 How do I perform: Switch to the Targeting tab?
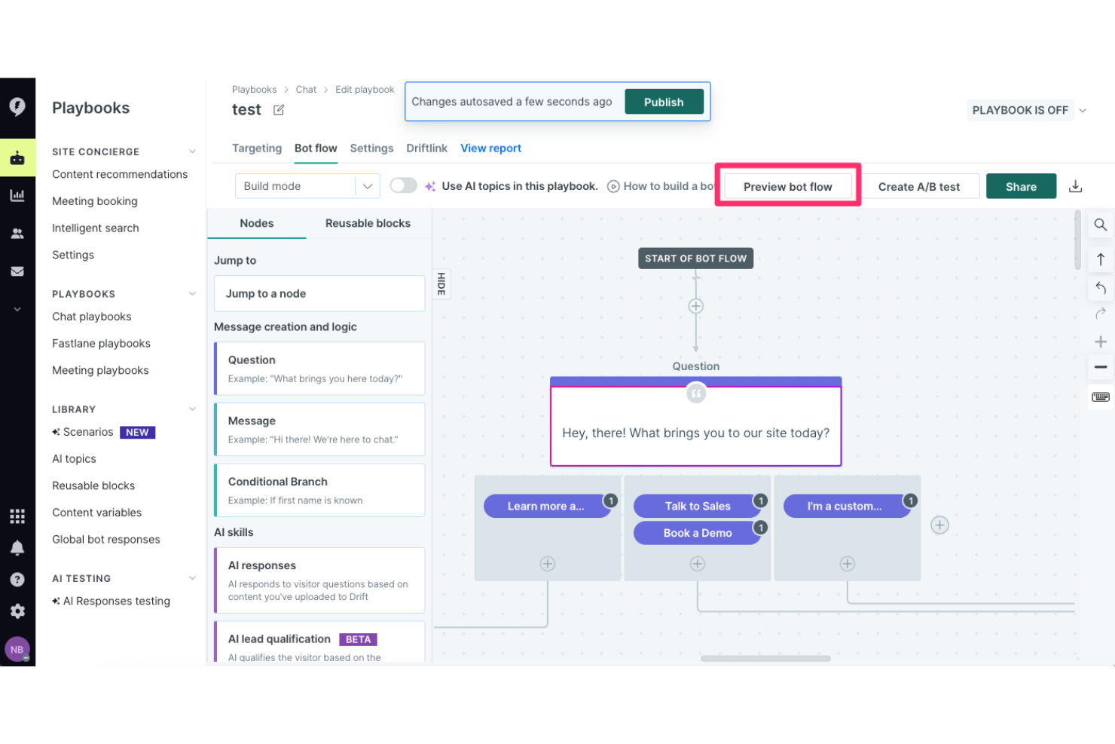pos(257,148)
